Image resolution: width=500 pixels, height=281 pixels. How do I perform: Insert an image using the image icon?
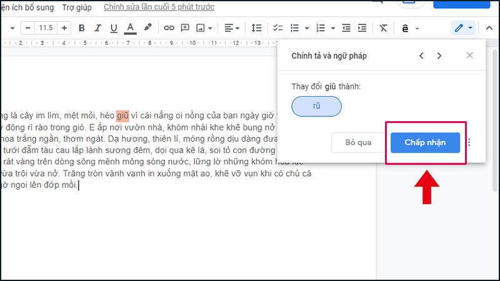pyautogui.click(x=200, y=28)
